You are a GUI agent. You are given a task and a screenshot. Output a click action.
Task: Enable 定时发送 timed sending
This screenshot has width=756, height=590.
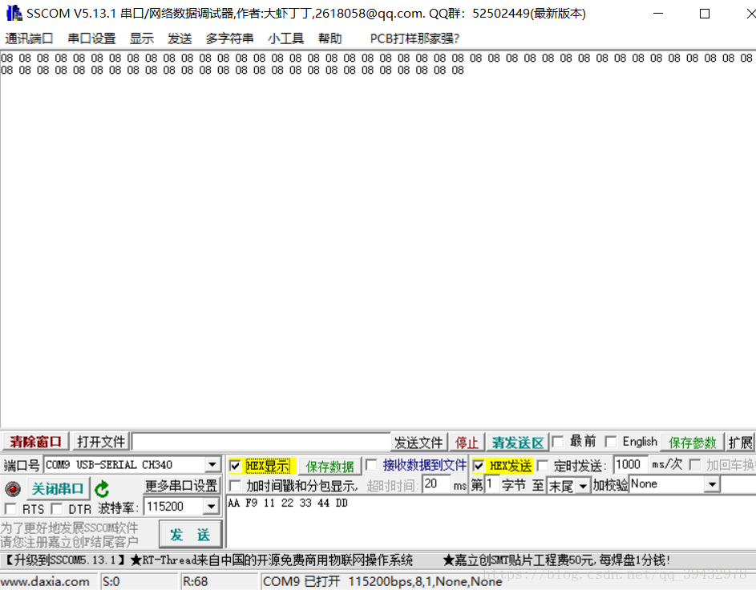coord(544,465)
